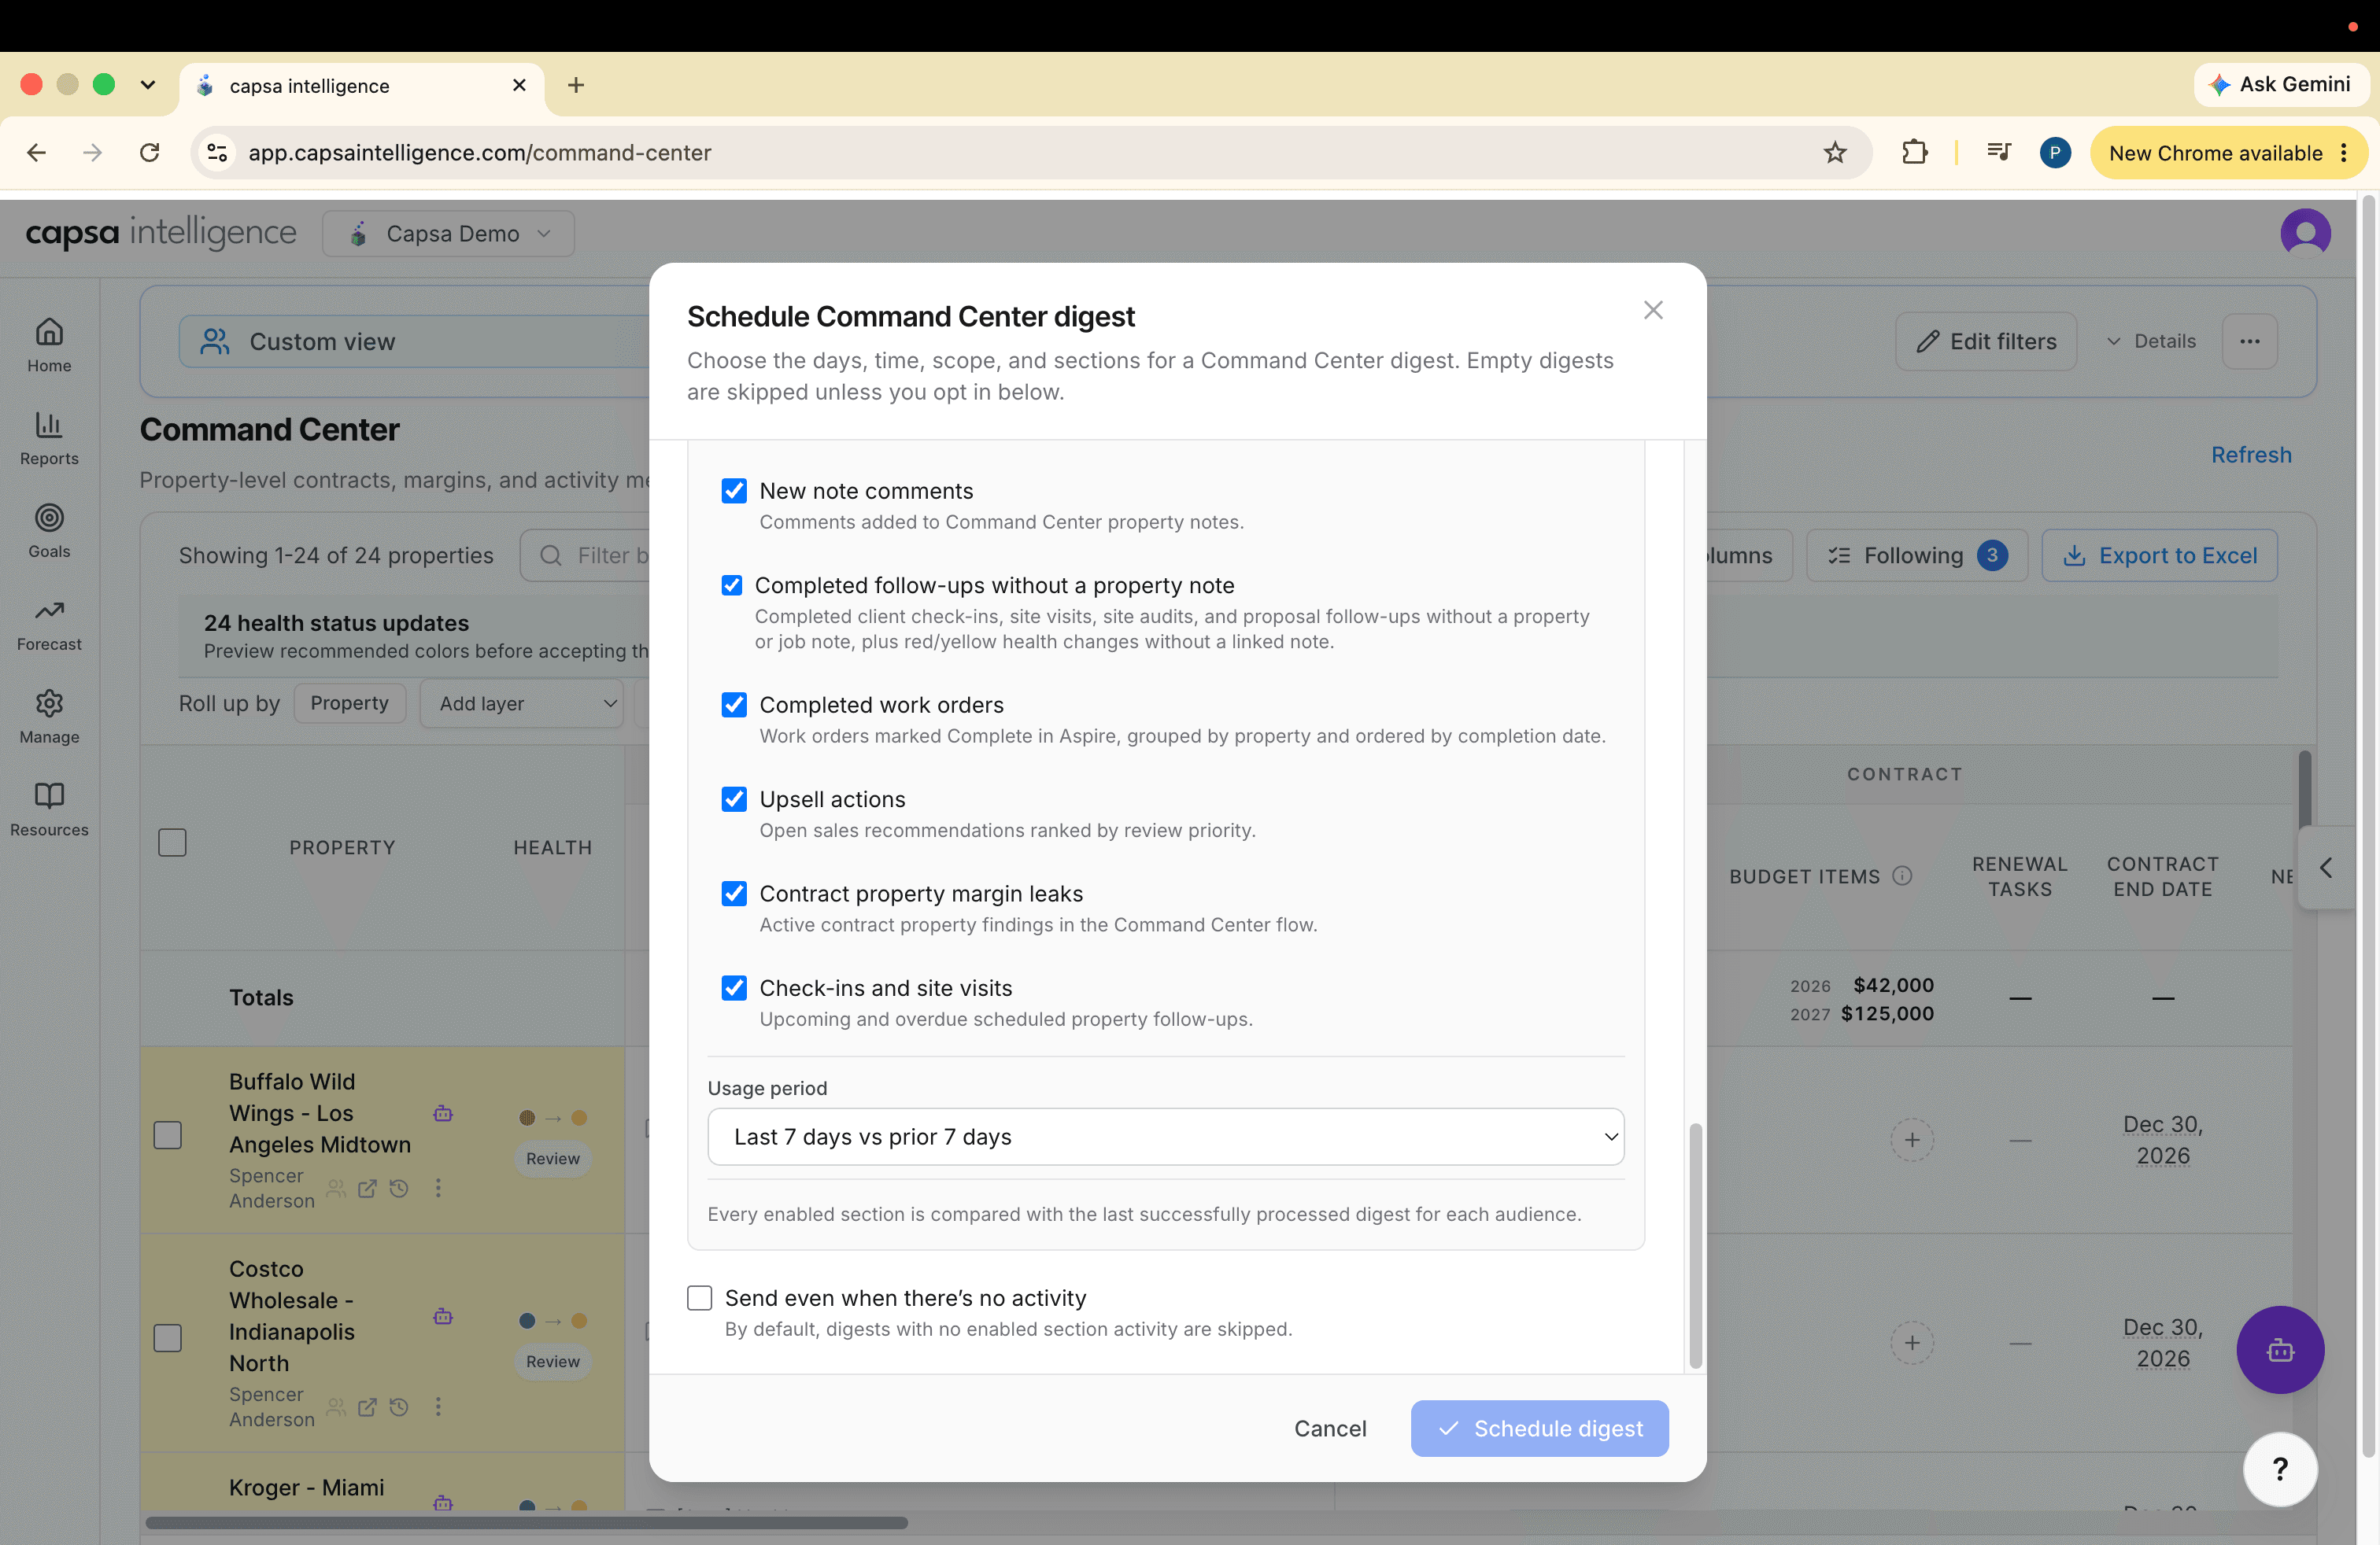Click the Following button
This screenshot has height=1545, width=2380.
coord(1917,555)
